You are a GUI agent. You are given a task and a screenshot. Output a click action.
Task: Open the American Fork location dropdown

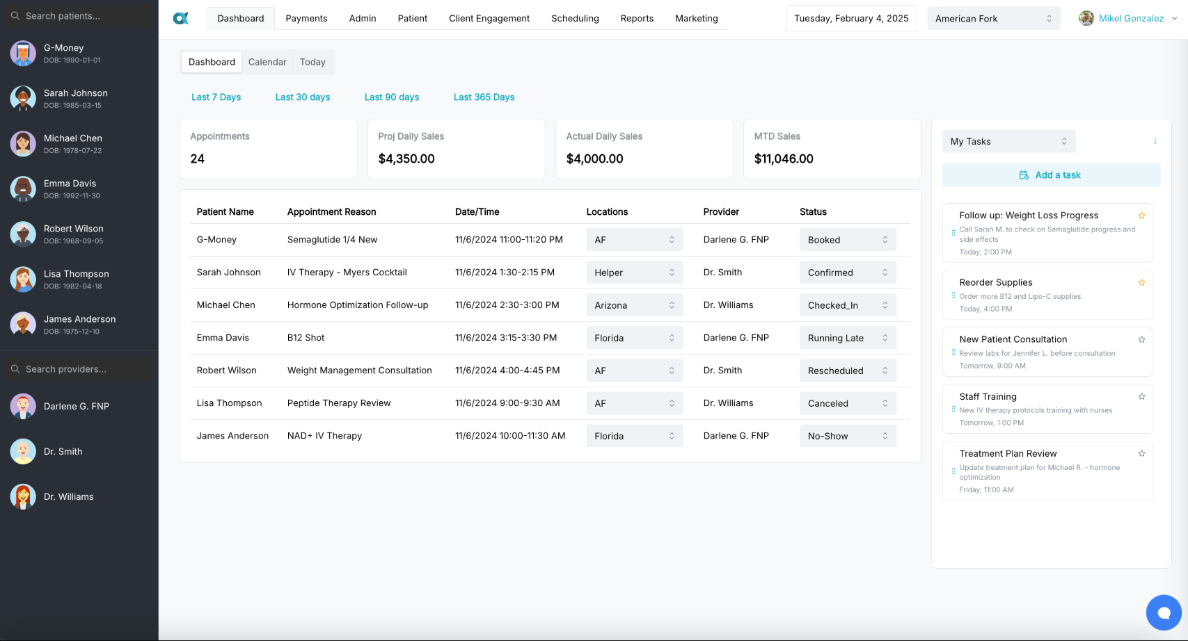tap(993, 19)
